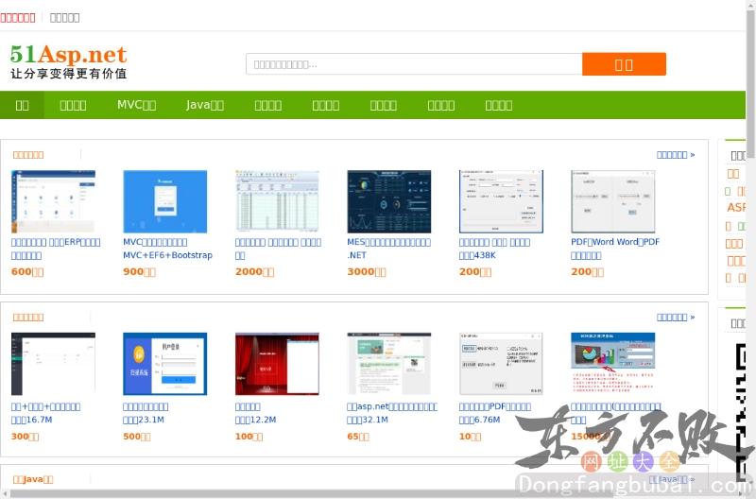Screen dimensions: 756x499
Task: Open the spreadsheet thumbnail priced 2000
Action: click(x=277, y=201)
